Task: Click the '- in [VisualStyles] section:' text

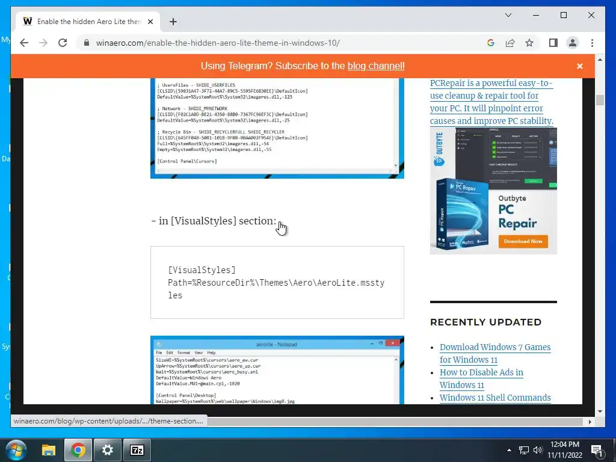Action: coord(214,221)
